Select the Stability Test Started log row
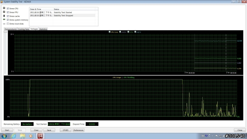This screenshot has width=247, height=139. 62,12
